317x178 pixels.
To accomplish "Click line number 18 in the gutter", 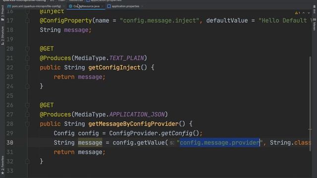I will [10, 30].
